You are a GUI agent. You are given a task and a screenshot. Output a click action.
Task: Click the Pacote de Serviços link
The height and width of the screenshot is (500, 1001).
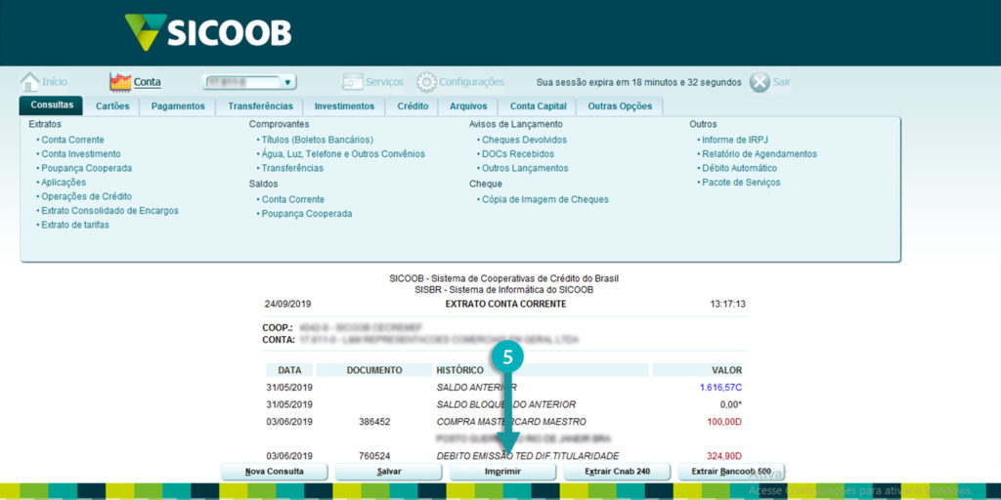pyautogui.click(x=741, y=183)
